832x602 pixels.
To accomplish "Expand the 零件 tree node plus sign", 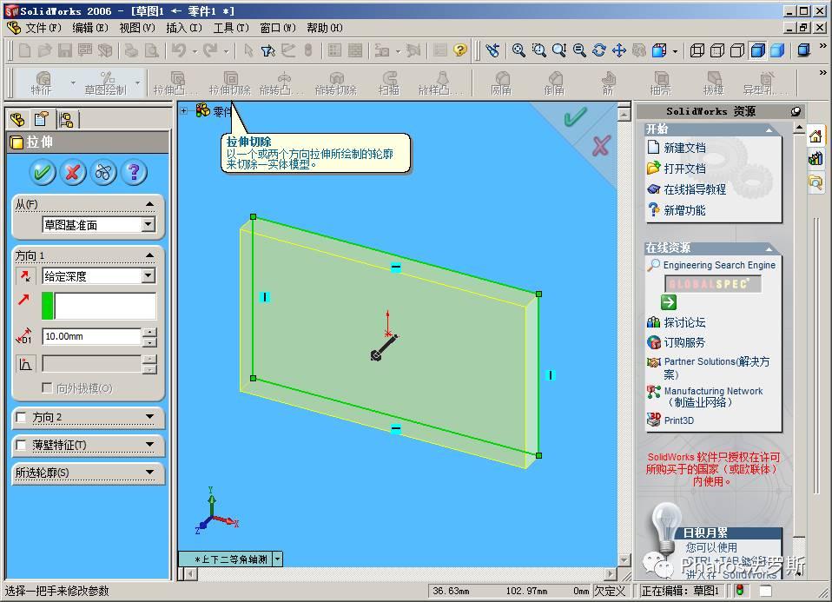I will 183,110.
